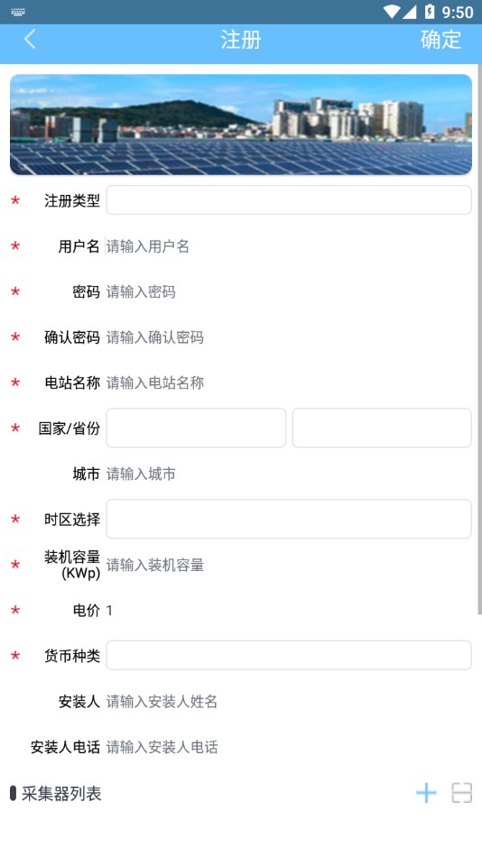482x857 pixels.
Task: Focus the 用户名 input field
Action: 288,246
